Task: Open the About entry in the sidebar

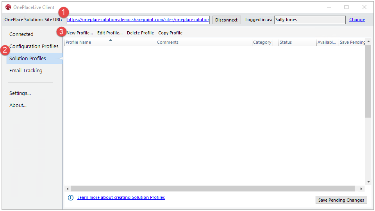Action: [18, 105]
